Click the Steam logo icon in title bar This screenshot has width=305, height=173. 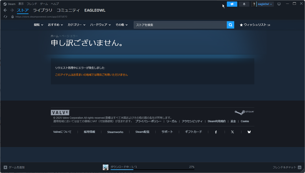[x=5, y=4]
